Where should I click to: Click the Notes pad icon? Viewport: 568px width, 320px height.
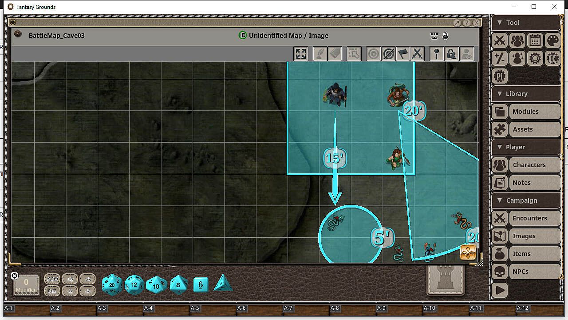click(x=500, y=183)
